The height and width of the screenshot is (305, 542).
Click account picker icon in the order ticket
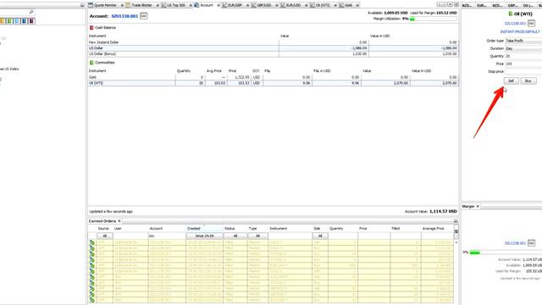pyautogui.click(x=531, y=23)
